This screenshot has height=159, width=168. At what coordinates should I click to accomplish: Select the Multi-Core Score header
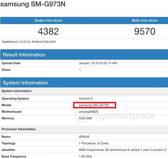click(x=145, y=20)
